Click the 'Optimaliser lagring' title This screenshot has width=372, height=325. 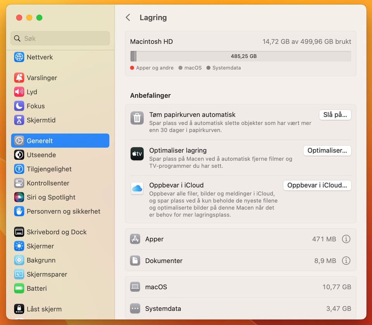pyautogui.click(x=178, y=150)
